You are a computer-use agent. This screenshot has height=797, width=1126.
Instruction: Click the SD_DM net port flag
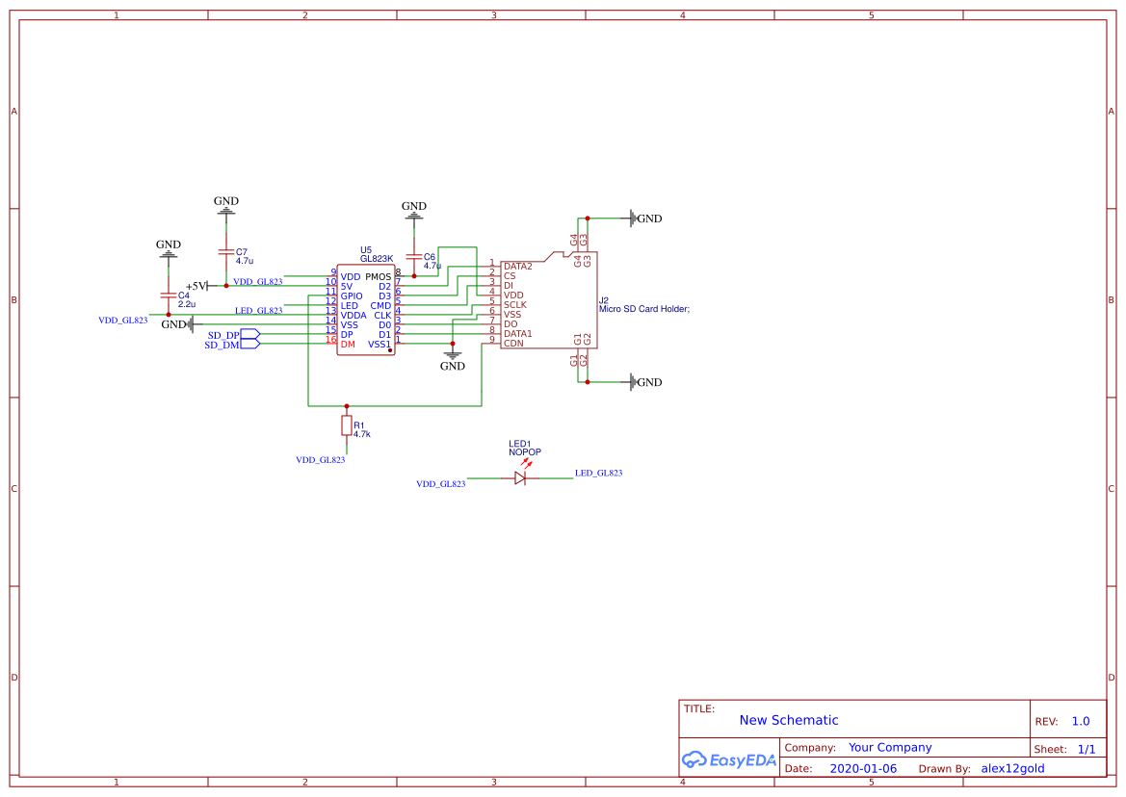click(x=246, y=345)
